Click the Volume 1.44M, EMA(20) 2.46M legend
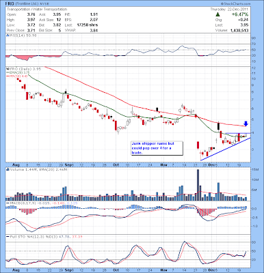Viewport: 264px width, 273px height. click(38, 169)
